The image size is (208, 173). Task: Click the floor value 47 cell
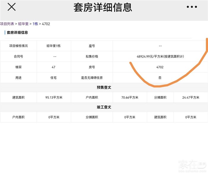54,67
